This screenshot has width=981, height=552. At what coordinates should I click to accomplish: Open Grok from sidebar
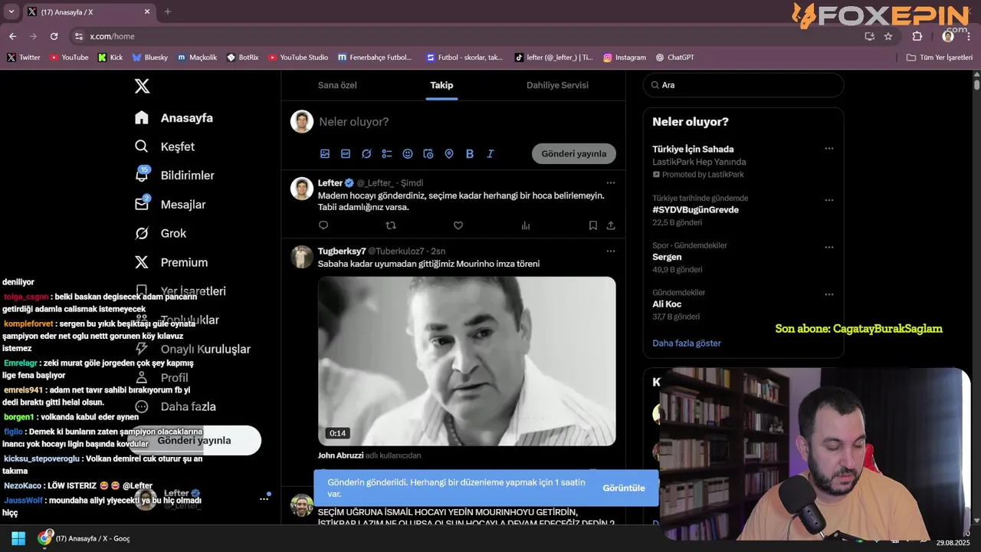[160, 233]
